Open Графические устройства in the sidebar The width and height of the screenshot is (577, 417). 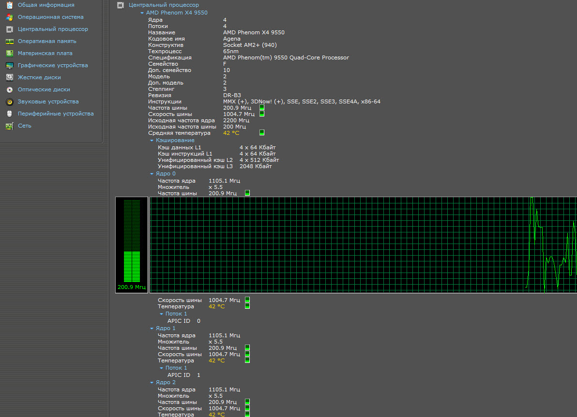[53, 65]
